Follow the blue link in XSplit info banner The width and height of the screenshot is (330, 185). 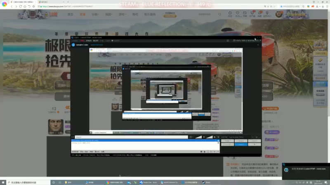point(97,45)
